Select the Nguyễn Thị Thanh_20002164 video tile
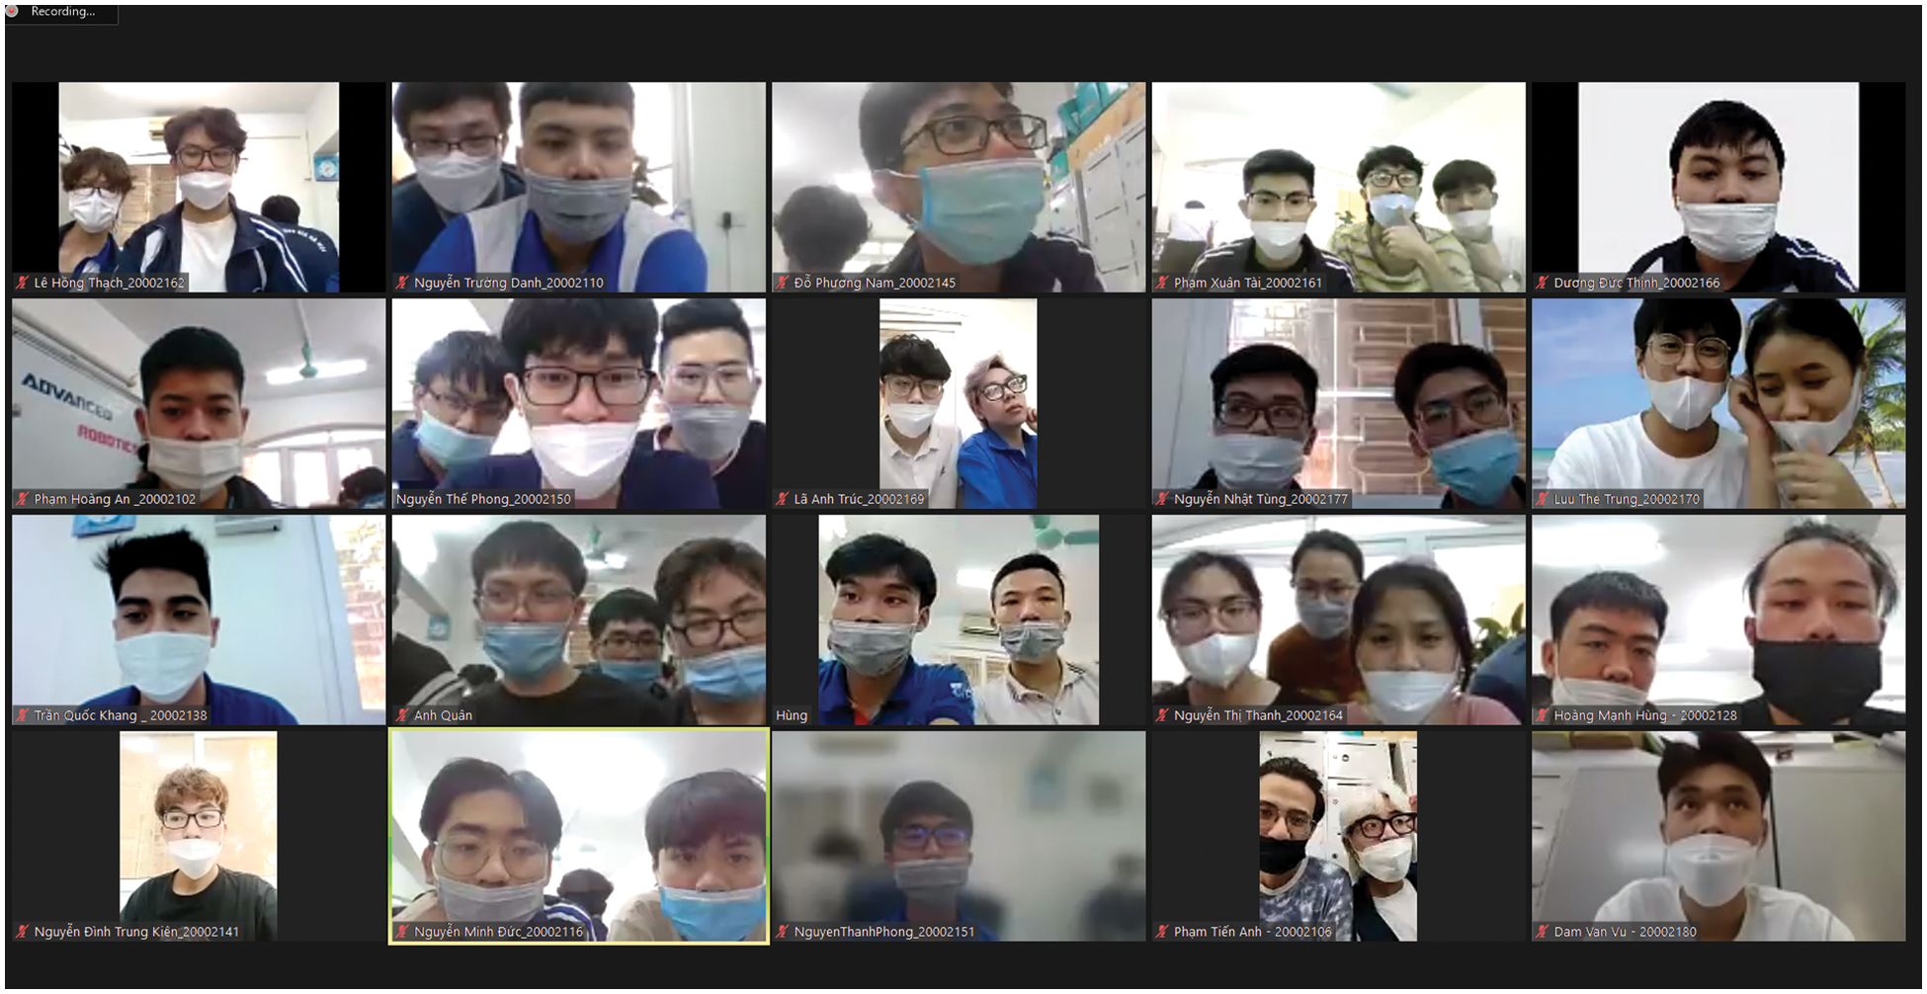 [1338, 618]
